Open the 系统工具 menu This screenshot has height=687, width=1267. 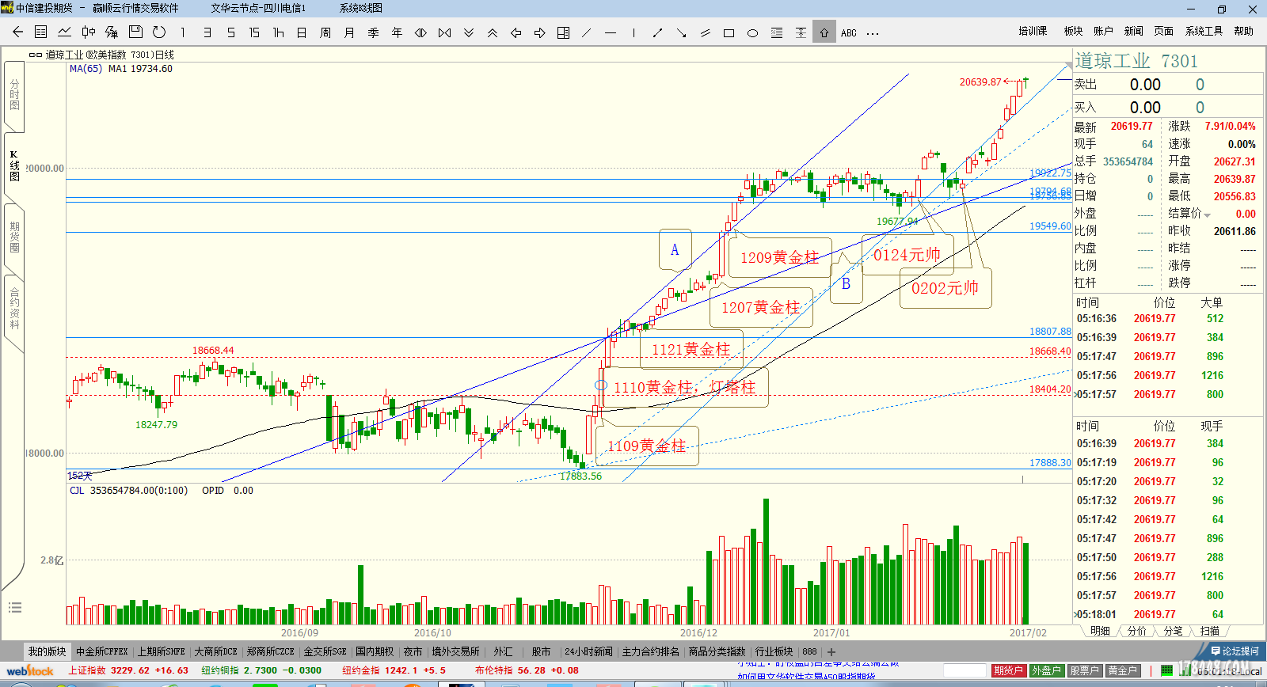pyautogui.click(x=1204, y=31)
